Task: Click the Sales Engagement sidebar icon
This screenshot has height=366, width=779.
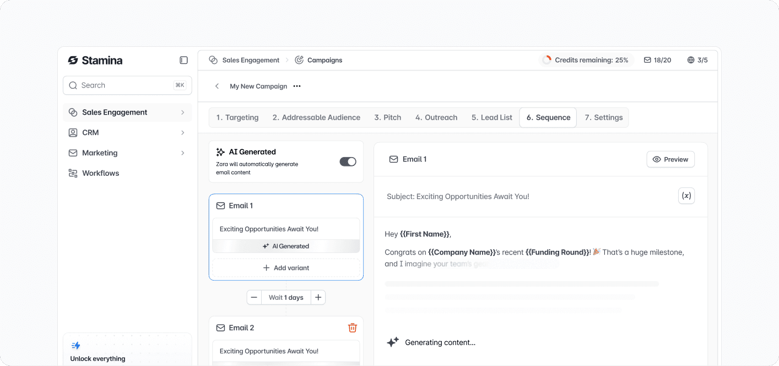Action: point(73,112)
